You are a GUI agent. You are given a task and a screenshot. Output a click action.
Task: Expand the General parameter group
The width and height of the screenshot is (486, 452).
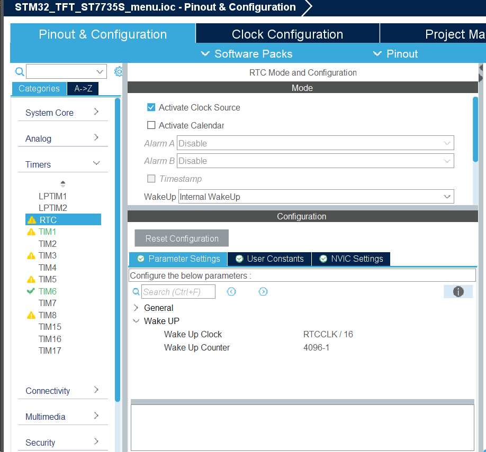tap(136, 308)
